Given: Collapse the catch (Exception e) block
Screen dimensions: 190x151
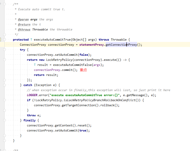Looking at the screenshot, I should [x=4, y=85].
